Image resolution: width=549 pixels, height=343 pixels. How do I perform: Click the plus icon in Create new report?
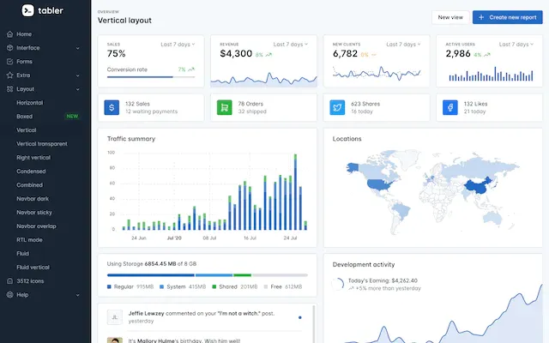pos(481,17)
